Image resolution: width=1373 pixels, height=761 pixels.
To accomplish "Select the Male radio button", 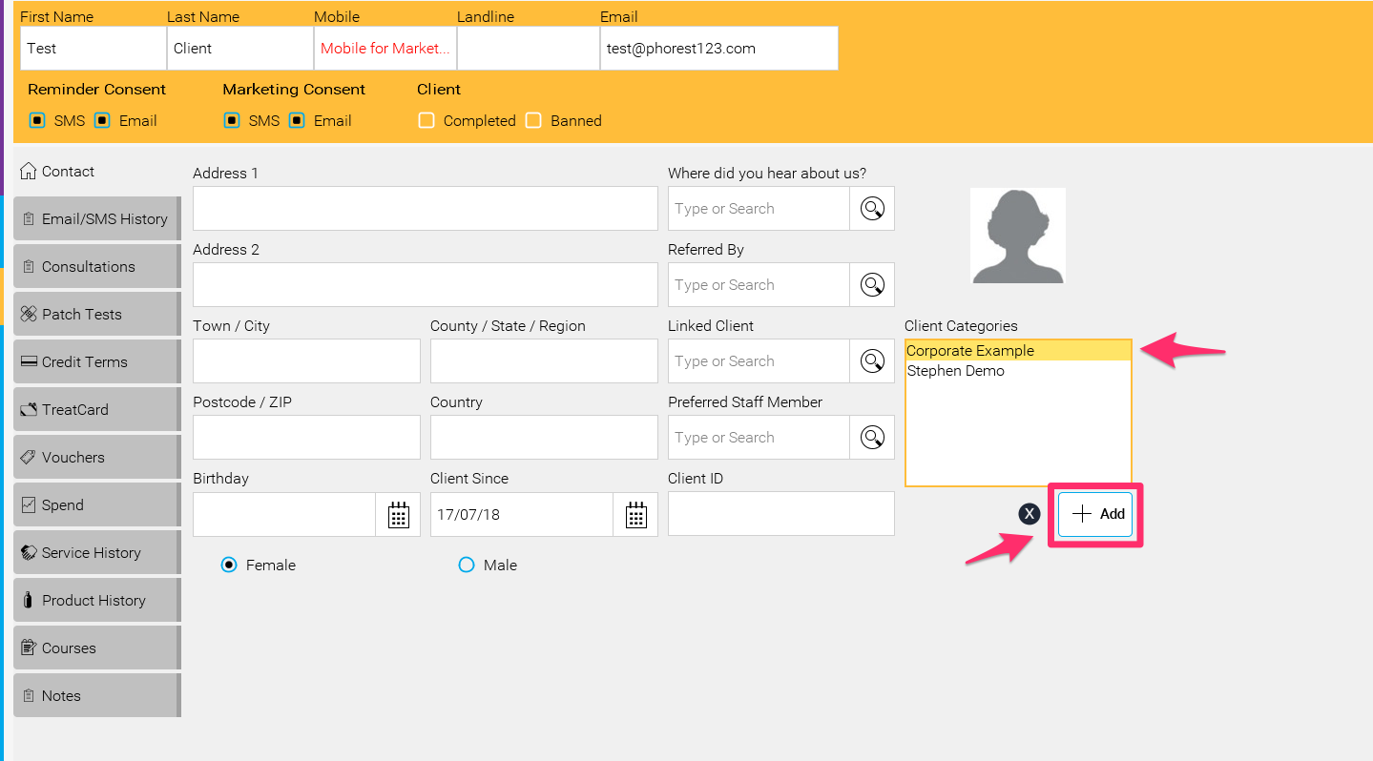I will coord(467,566).
